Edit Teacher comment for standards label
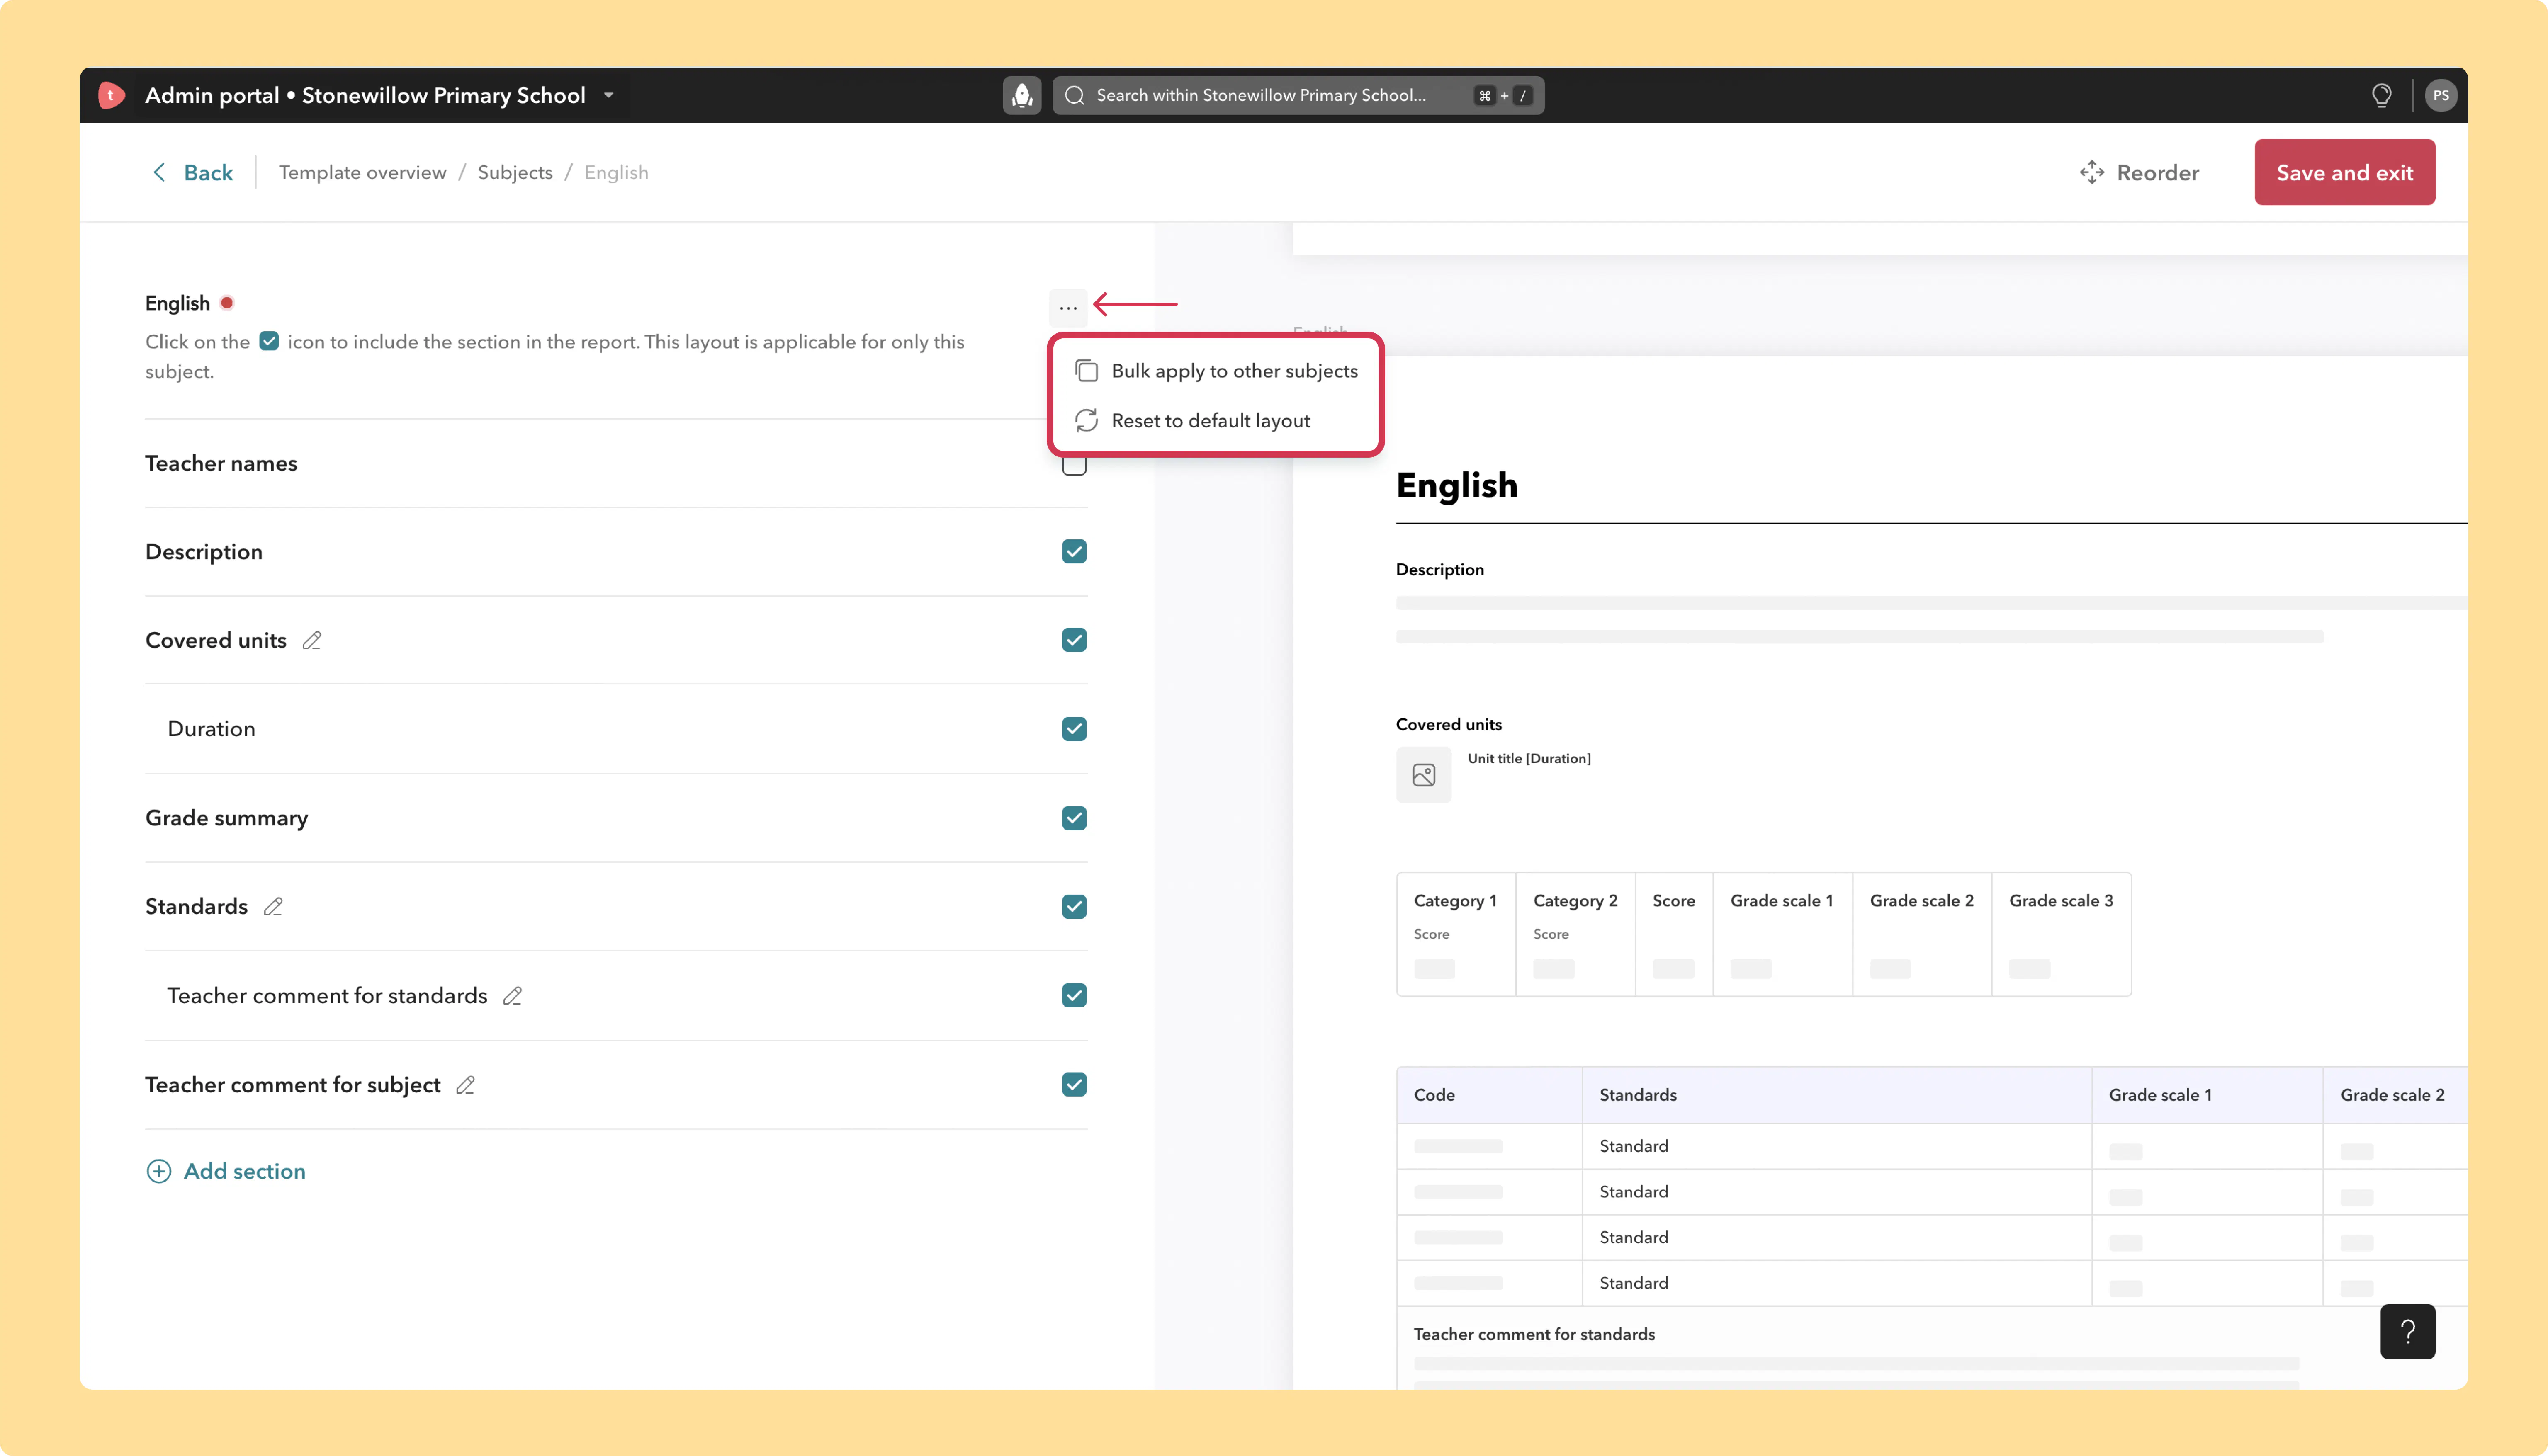Screen dimensions: 2548x1456 [513, 995]
